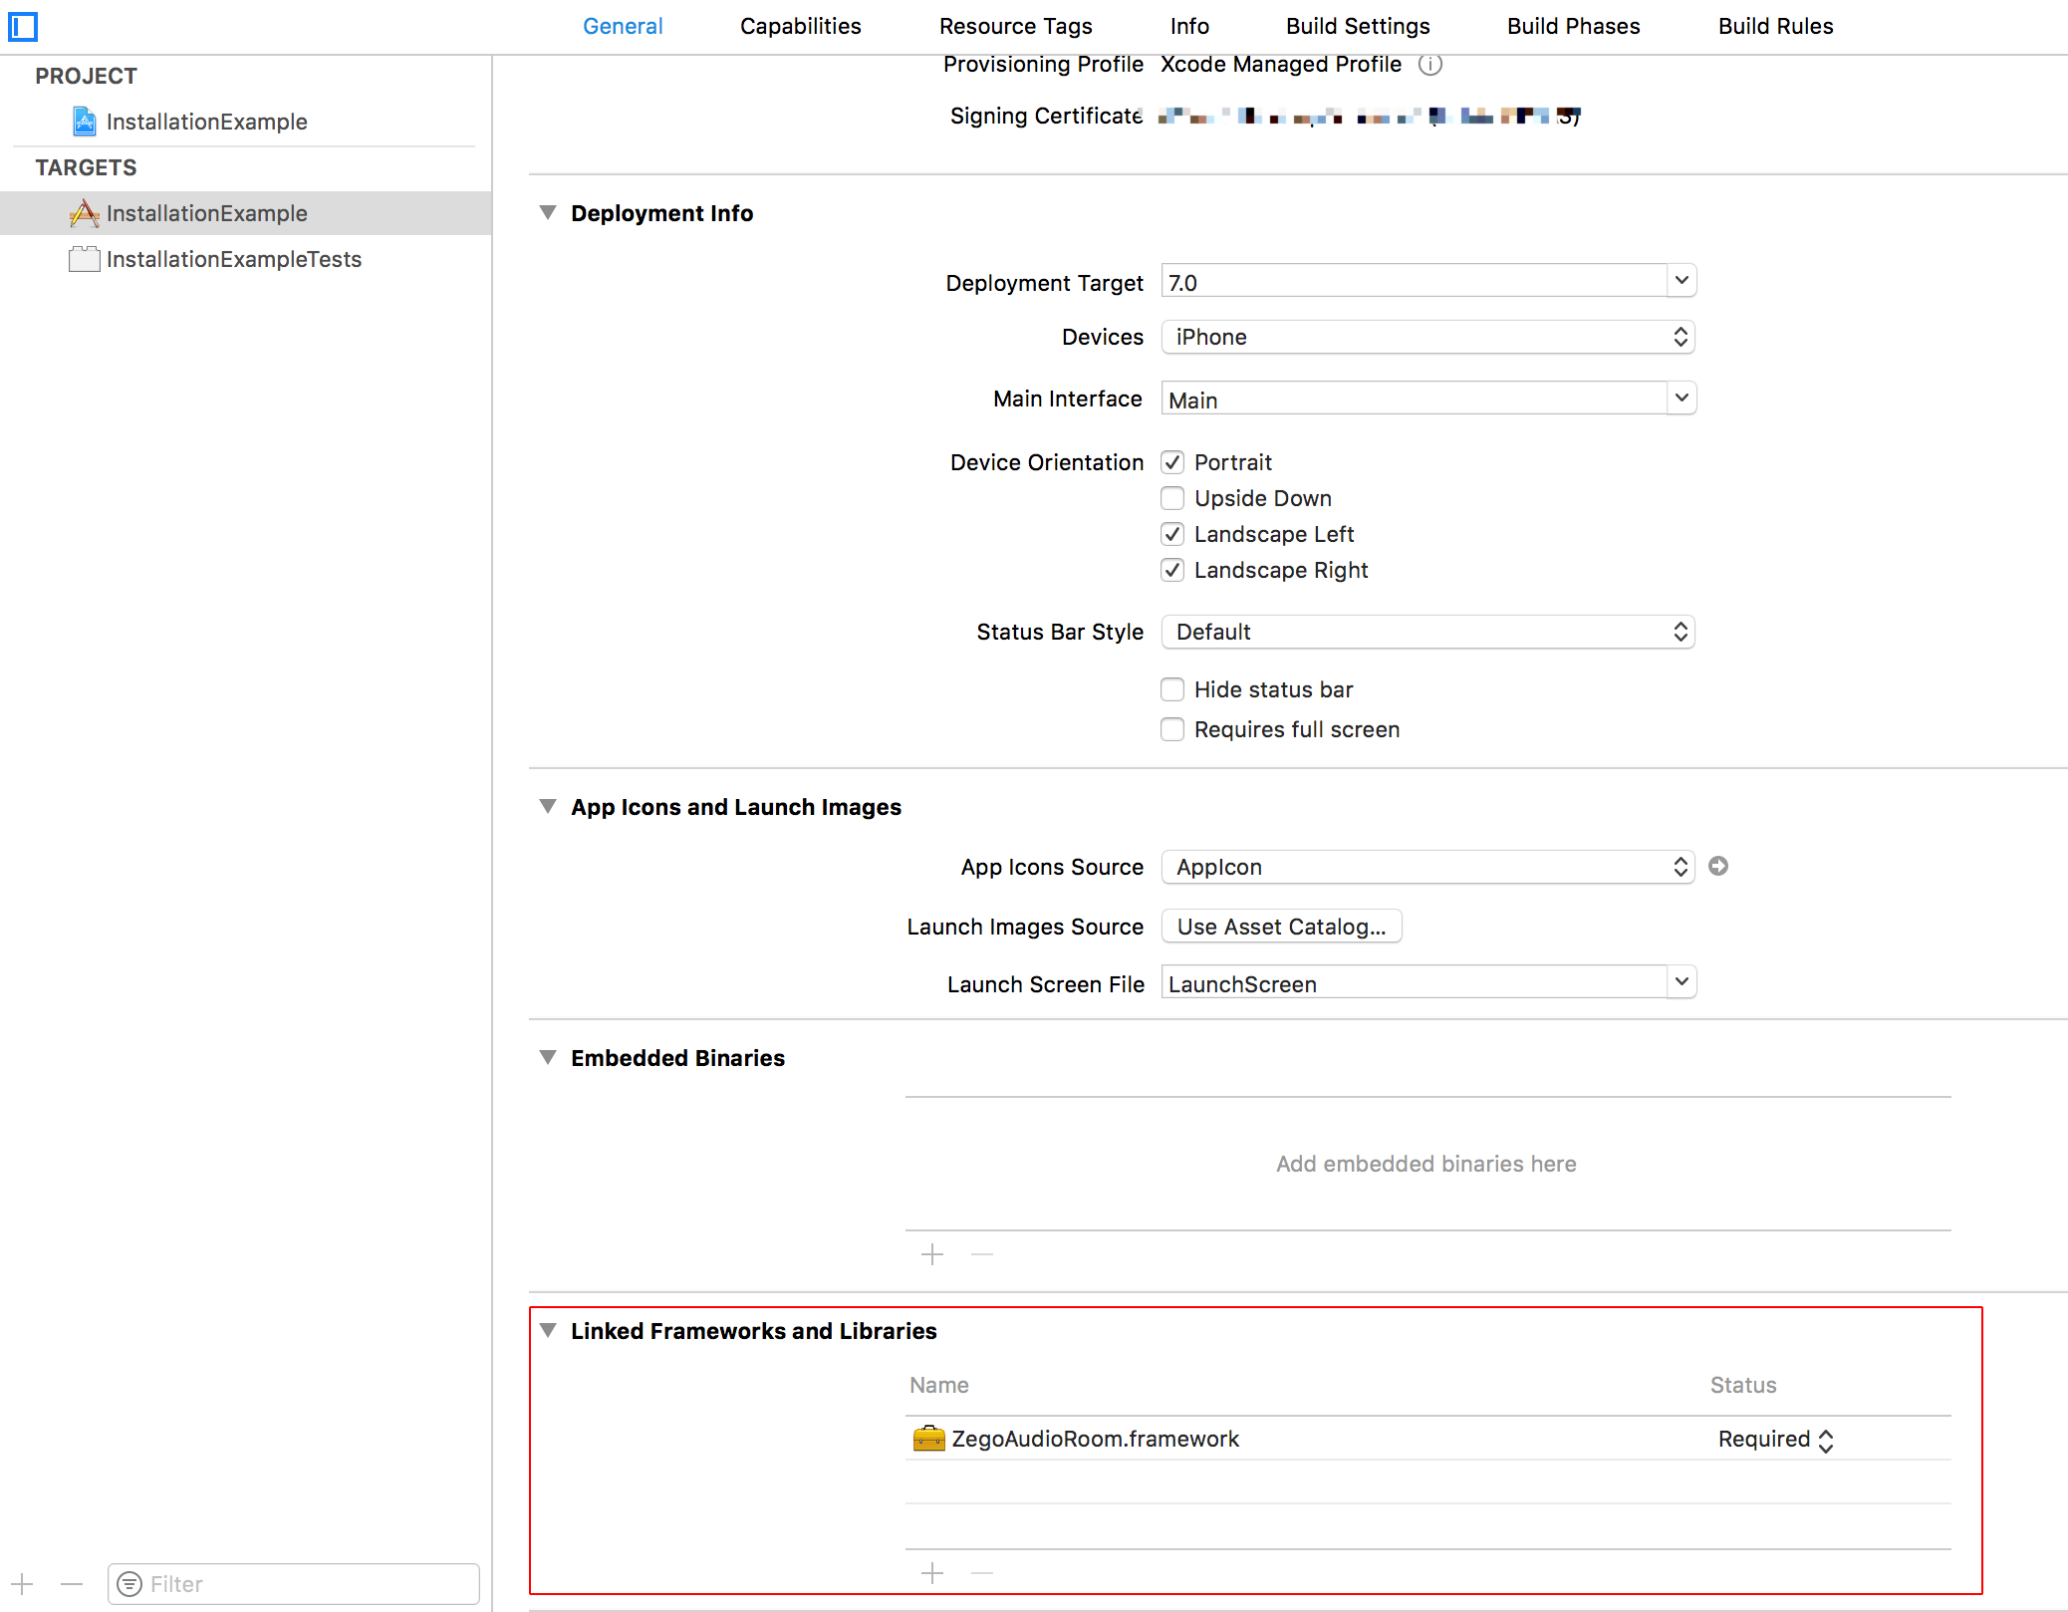Collapse the Deployment Info section
2068x1612 pixels.
pos(548,212)
